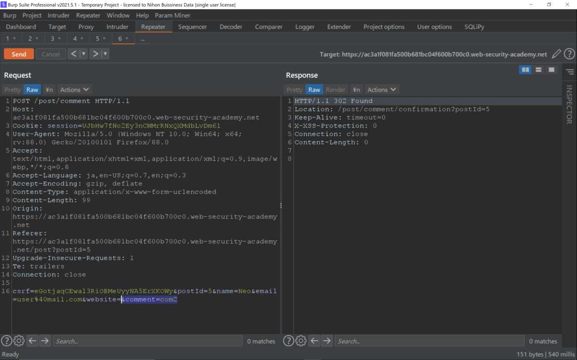Select Repeater request tab 4

(75, 38)
